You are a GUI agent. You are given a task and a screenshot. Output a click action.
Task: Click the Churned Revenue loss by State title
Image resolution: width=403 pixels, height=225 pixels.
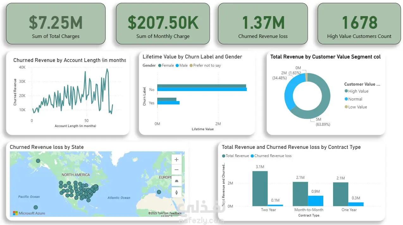point(47,147)
